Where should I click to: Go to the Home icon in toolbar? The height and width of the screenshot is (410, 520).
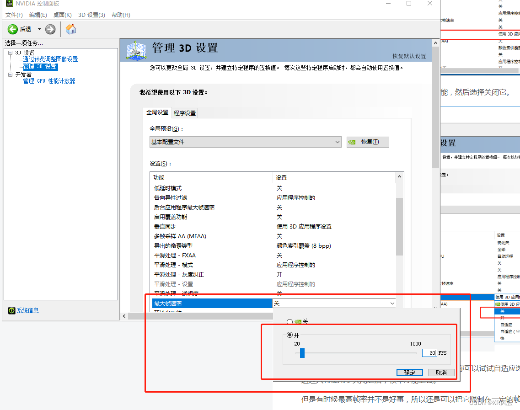point(70,29)
